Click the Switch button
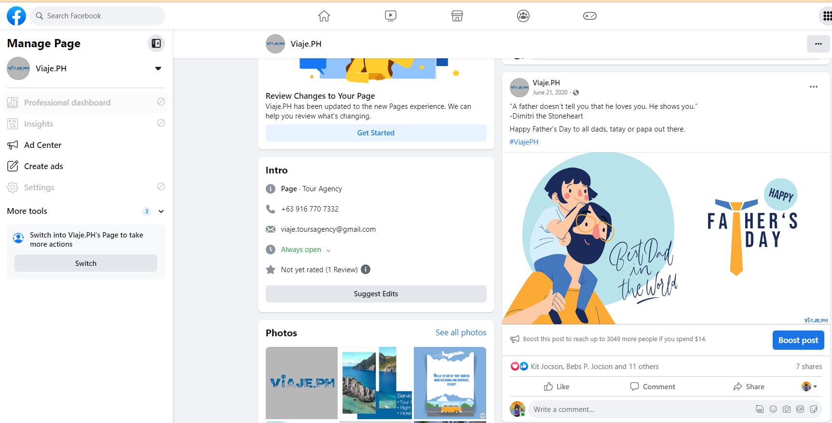832x423 pixels. 86,263
